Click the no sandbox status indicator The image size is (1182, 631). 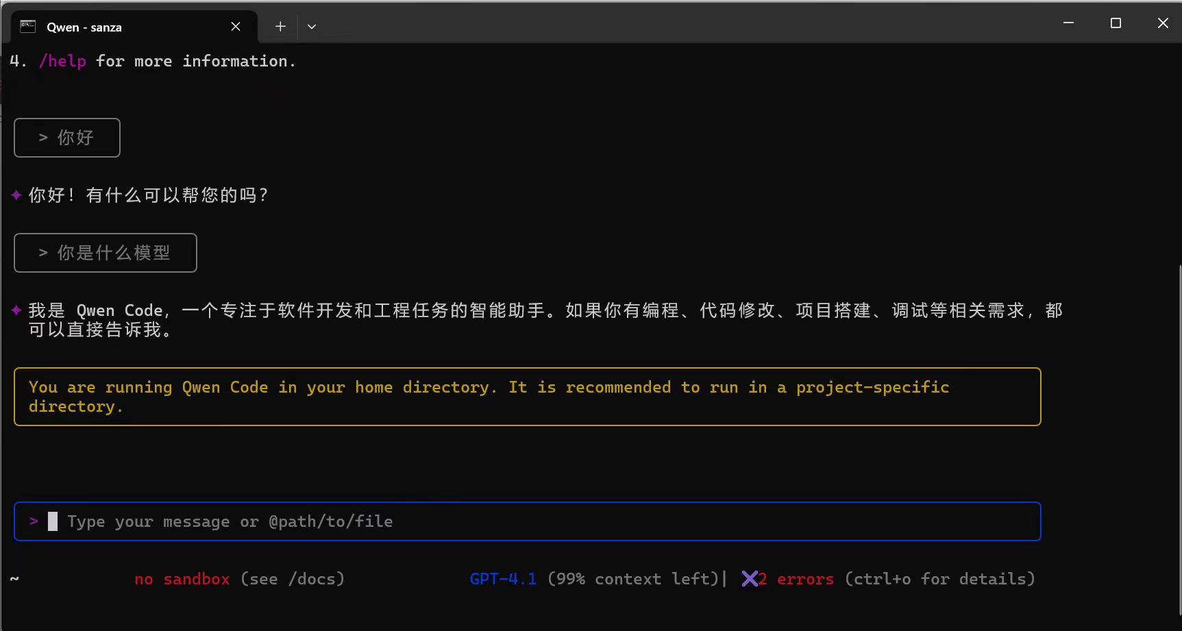point(182,579)
